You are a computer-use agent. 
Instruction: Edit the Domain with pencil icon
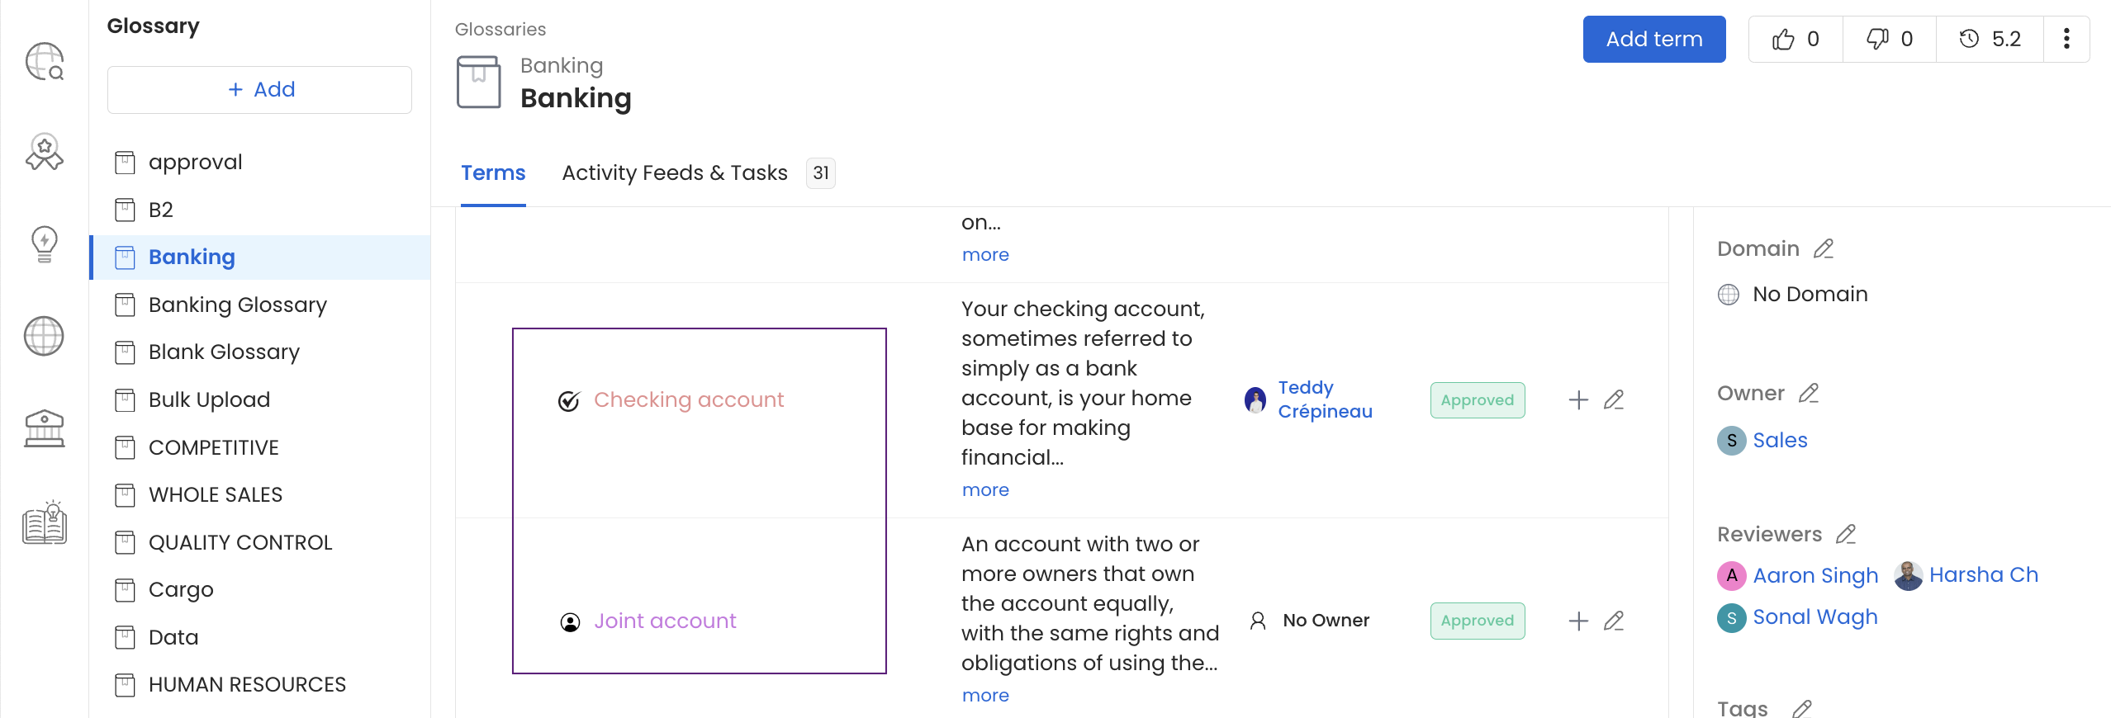(x=1824, y=248)
